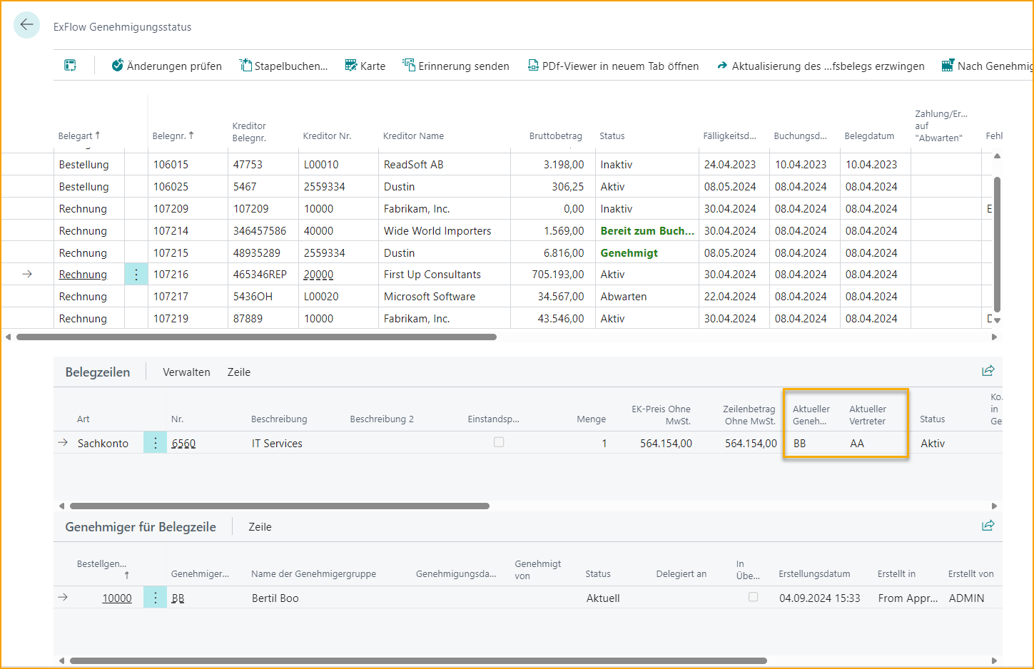Select the ReadSoft AB vendor name

[413, 164]
